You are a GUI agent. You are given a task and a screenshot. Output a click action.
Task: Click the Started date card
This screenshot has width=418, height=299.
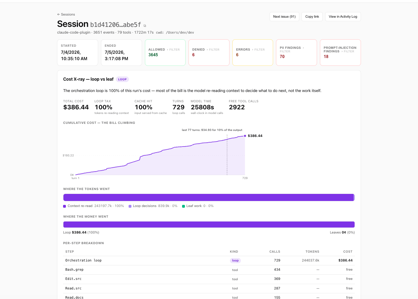tap(78, 52)
